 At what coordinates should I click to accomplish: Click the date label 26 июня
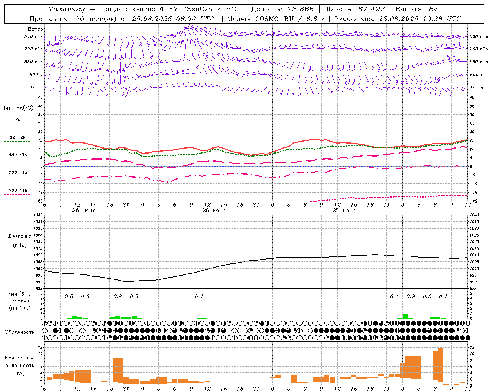214,211
